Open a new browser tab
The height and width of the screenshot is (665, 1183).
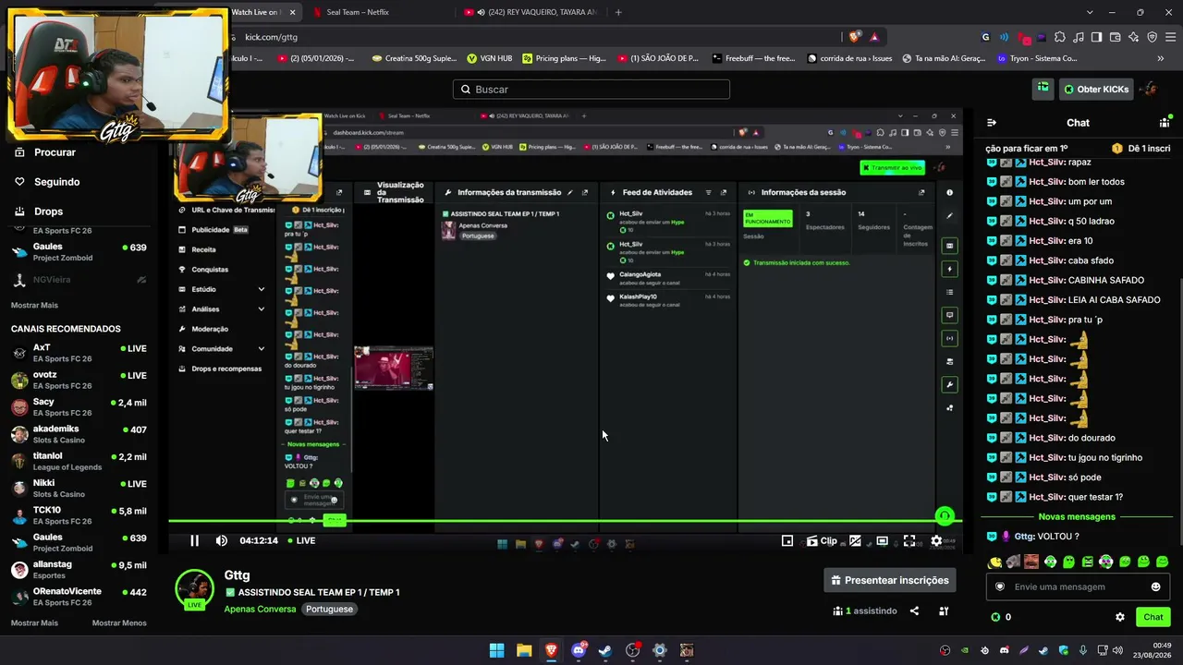618,12
